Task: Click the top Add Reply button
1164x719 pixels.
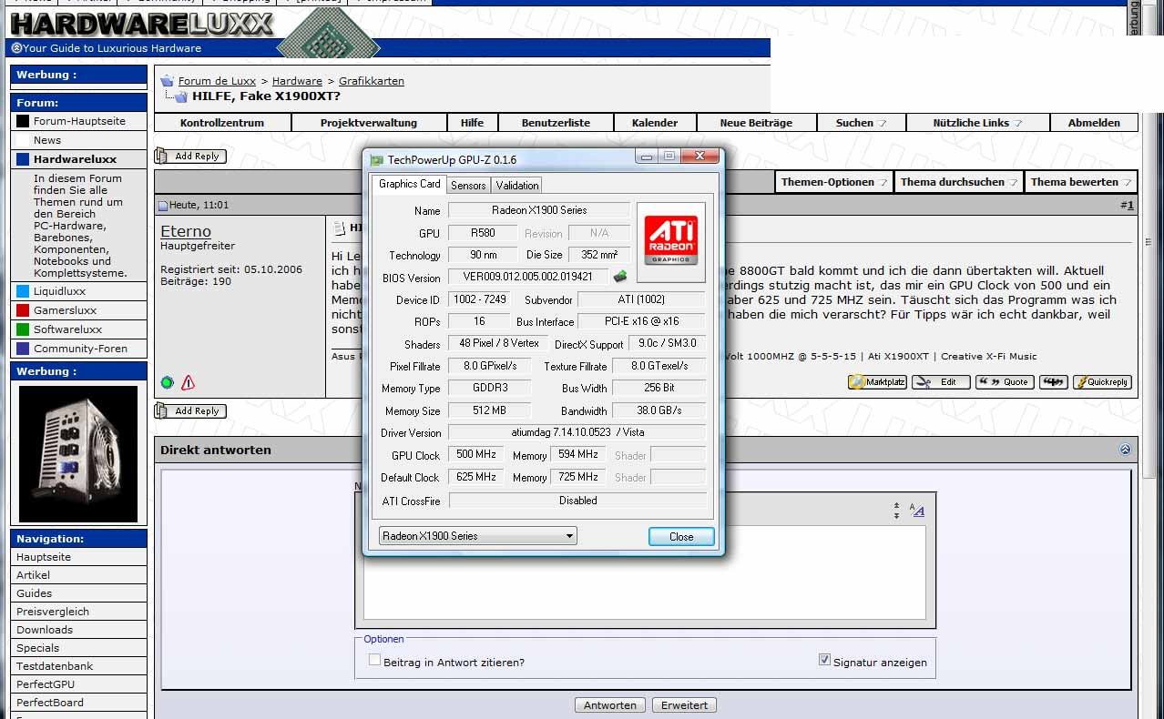Action: click(x=190, y=156)
